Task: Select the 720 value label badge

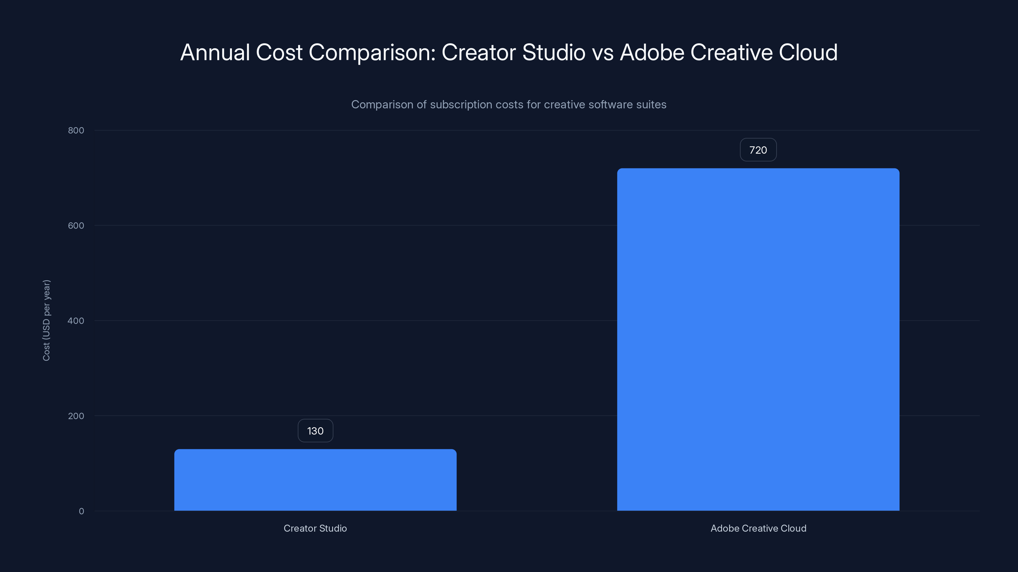Action: (758, 150)
